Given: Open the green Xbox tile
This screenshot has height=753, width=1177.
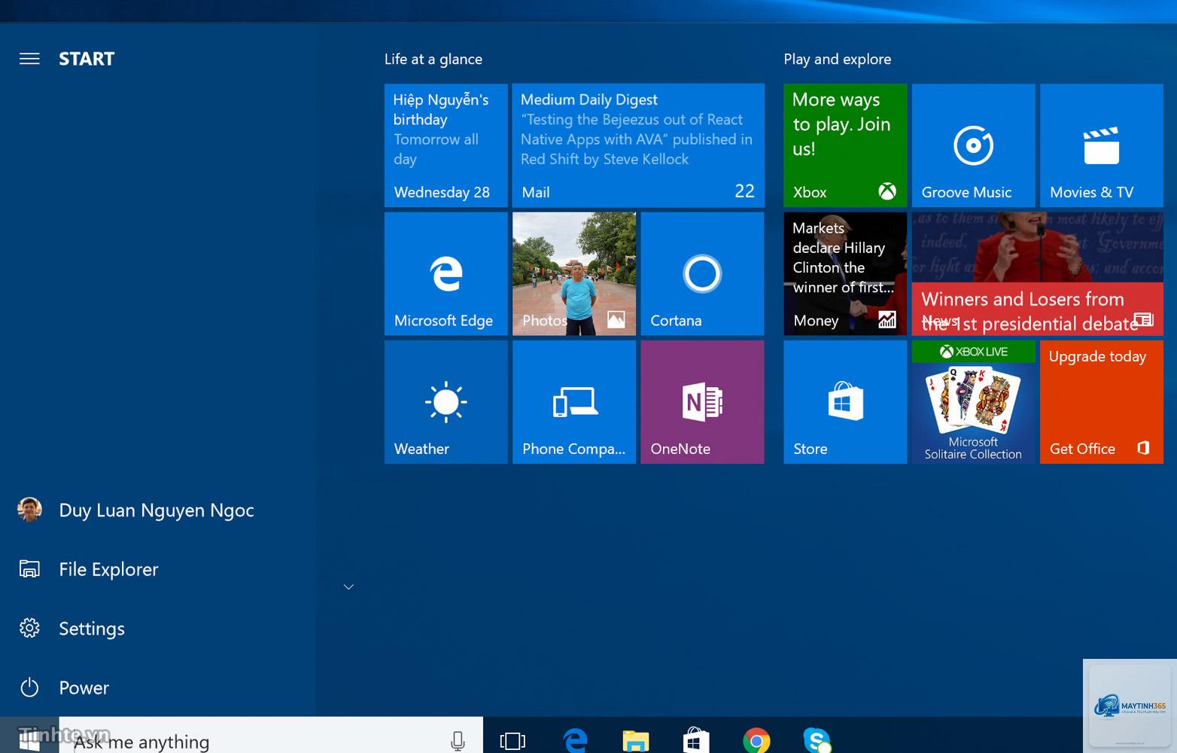Looking at the screenshot, I should [845, 145].
